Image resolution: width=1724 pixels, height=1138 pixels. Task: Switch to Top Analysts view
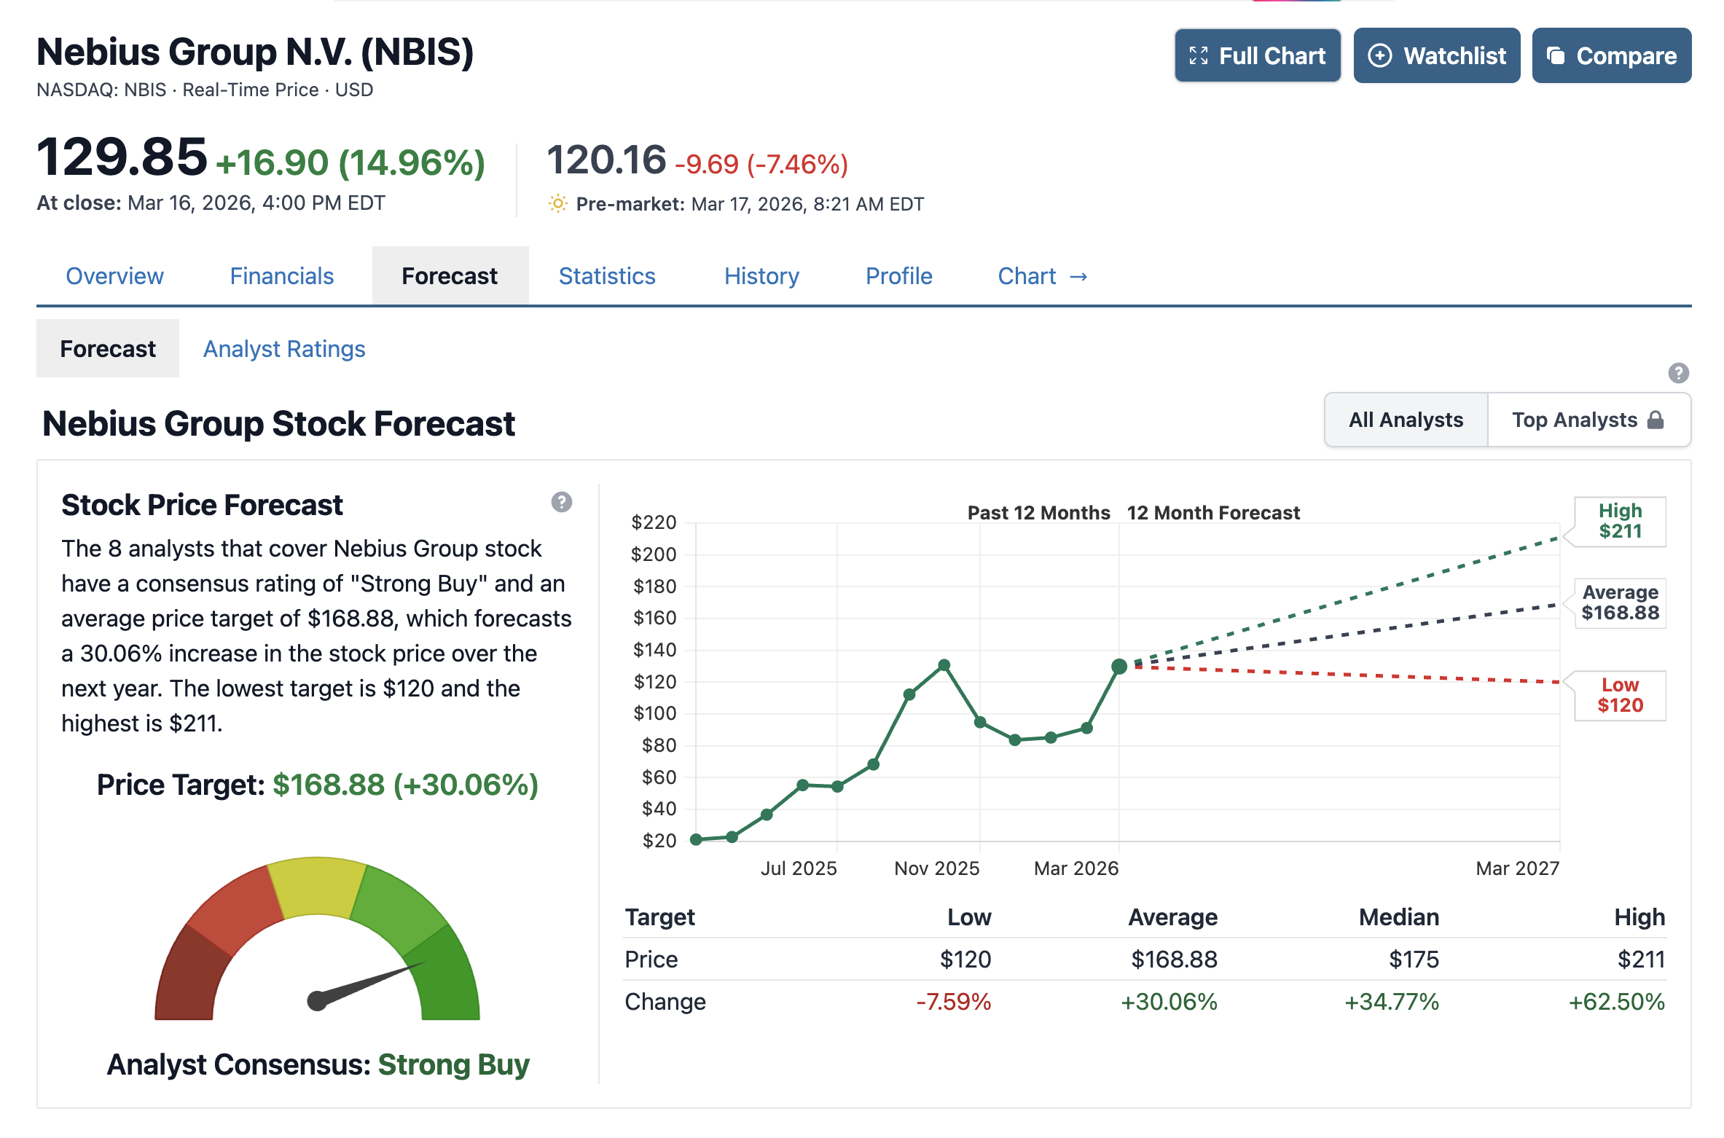(x=1574, y=420)
